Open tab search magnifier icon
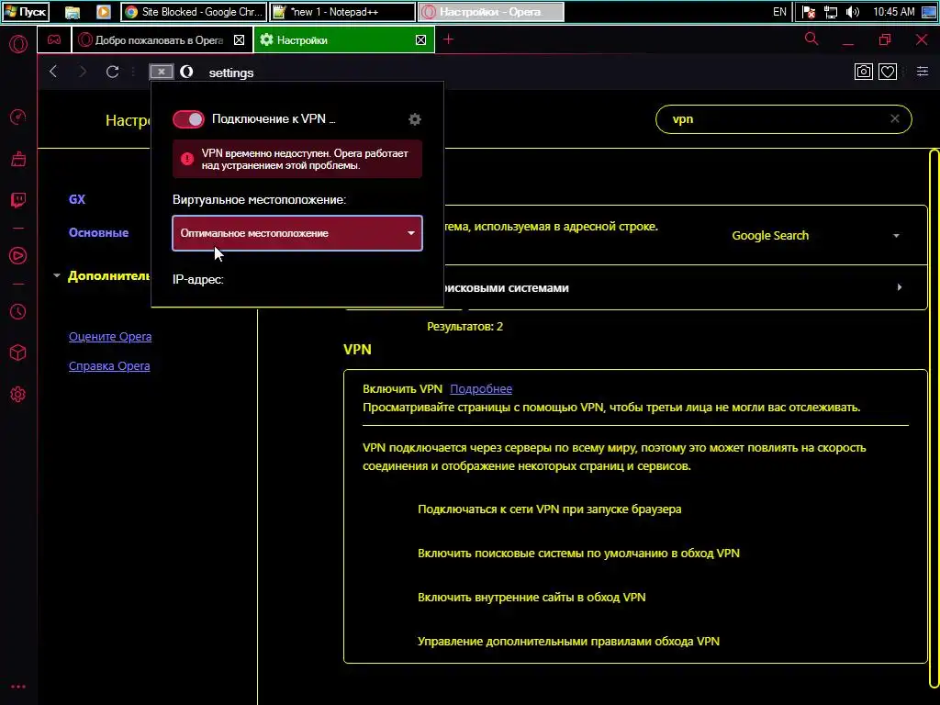The image size is (940, 705). (x=811, y=39)
